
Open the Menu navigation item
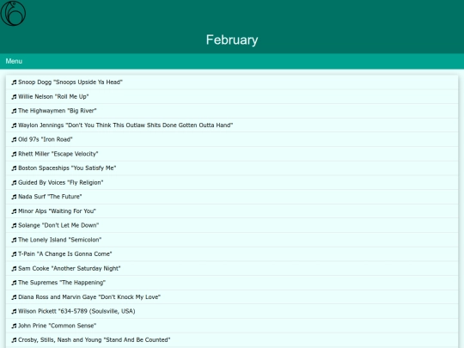click(x=14, y=61)
